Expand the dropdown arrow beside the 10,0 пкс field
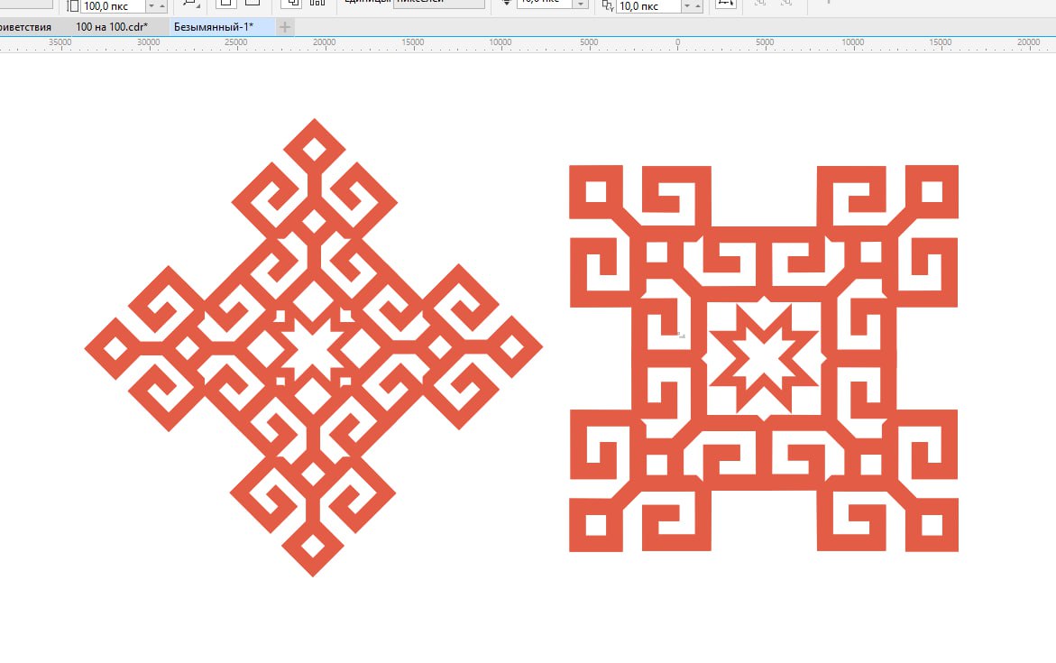Viewport: 1056px width, 663px height. [x=687, y=6]
